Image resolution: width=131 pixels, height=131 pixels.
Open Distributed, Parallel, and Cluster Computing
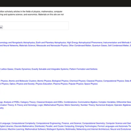(54, 126)
